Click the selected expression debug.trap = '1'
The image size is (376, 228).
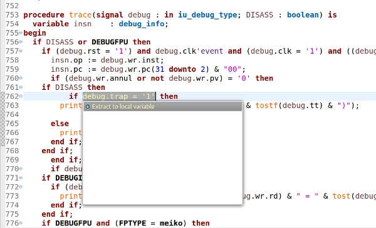(x=119, y=96)
